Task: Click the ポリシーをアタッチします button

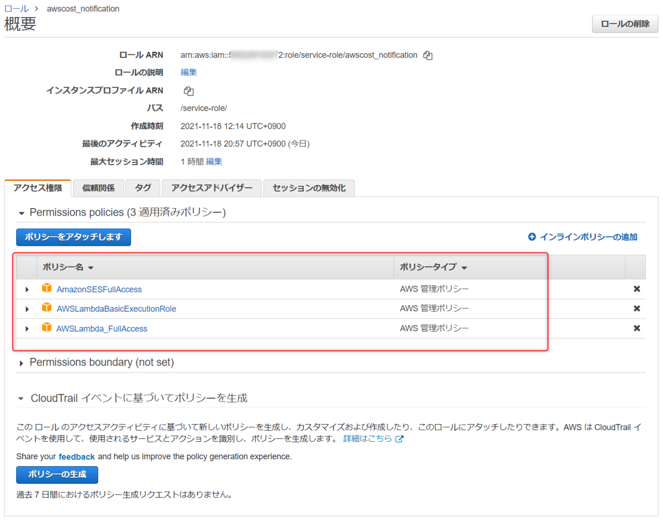Action: coord(73,237)
